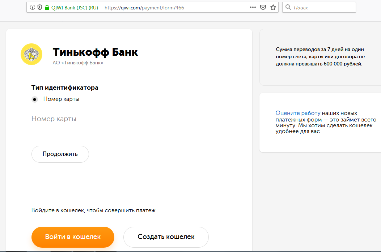
Task: Click the yellow Tinkoff Bank logo
Action: click(x=31, y=54)
